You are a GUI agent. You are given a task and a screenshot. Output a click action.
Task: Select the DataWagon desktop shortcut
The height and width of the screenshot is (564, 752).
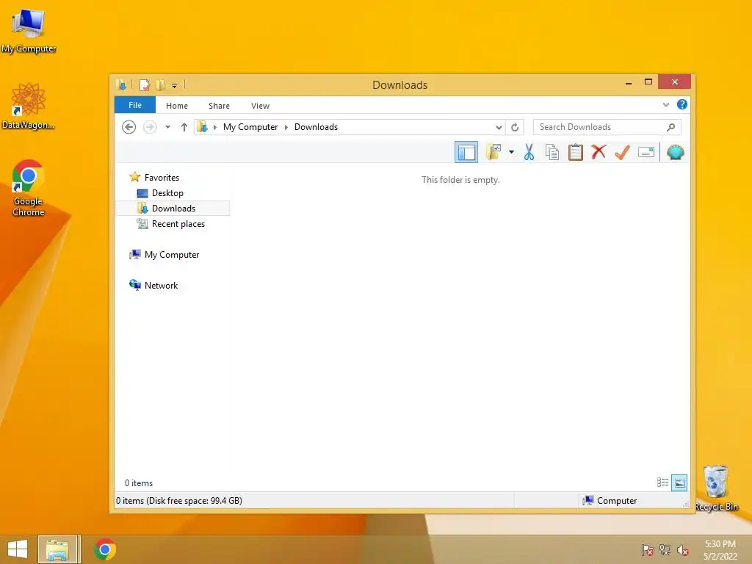(29, 106)
